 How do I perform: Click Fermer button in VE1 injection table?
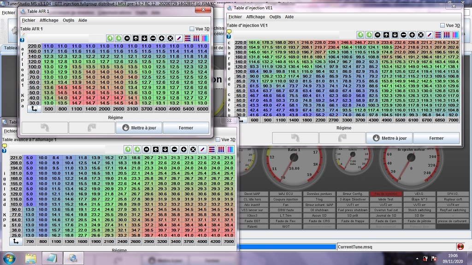[x=436, y=138]
